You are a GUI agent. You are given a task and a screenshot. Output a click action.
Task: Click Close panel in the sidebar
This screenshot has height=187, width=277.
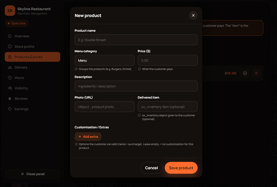click(33, 174)
